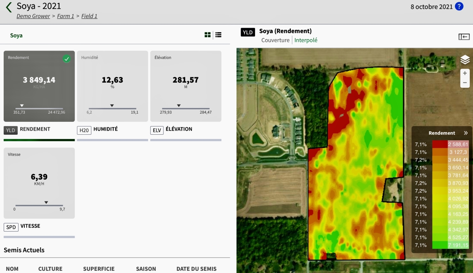
Task: Toggle the green checkmark on Rendement card
Action: point(67,59)
